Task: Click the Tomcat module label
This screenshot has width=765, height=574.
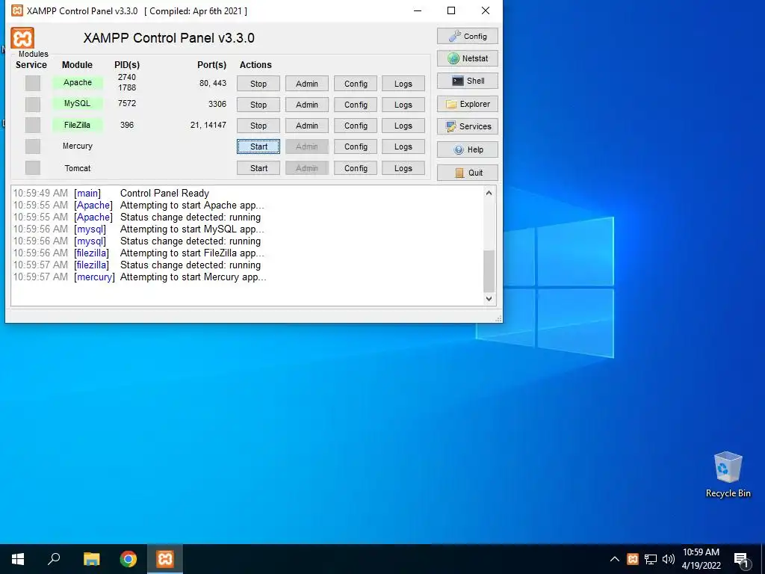Action: click(78, 168)
